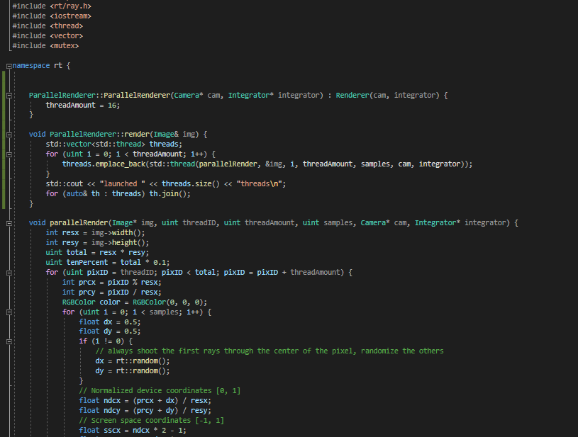This screenshot has height=437, width=578.
Task: Click the th.join() call
Action: (x=170, y=193)
